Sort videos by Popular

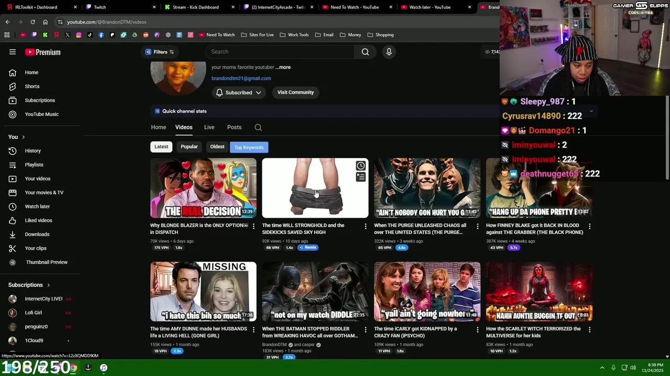tap(189, 147)
